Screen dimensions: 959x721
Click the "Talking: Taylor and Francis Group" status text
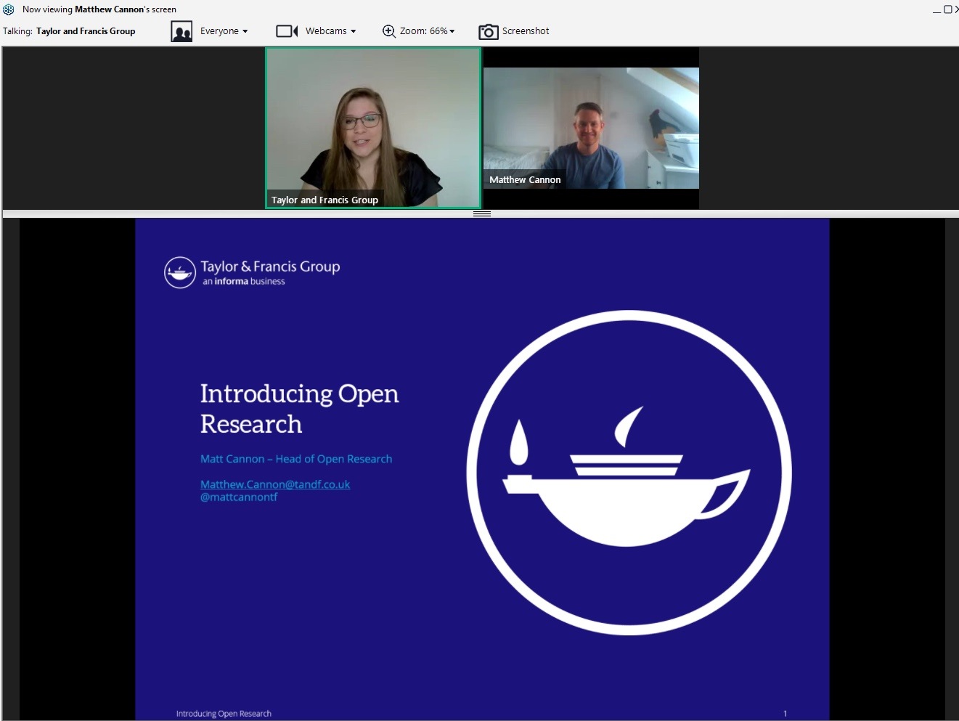point(69,31)
